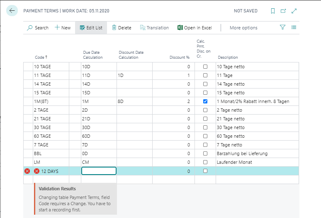Create a New payment term
The width and height of the screenshot is (321, 218).
tap(63, 28)
